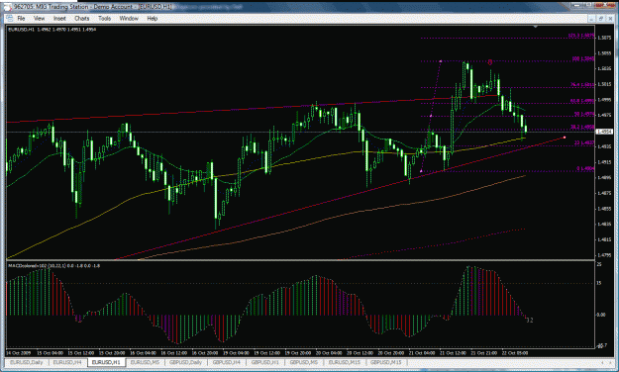Open the Window menu
The image size is (619, 372).
(129, 18)
